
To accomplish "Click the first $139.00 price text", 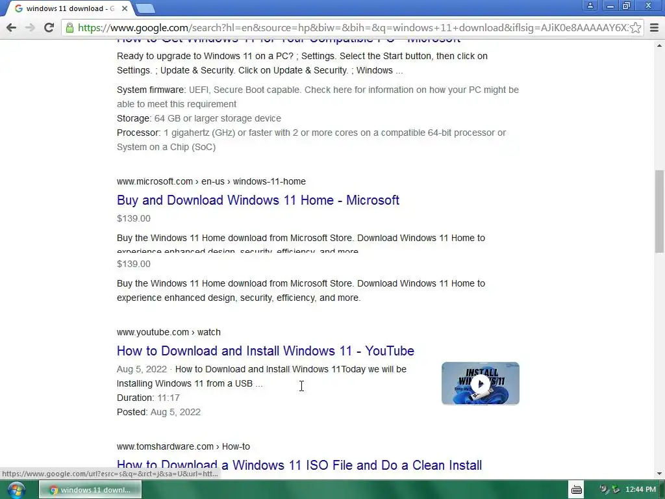I will [134, 218].
